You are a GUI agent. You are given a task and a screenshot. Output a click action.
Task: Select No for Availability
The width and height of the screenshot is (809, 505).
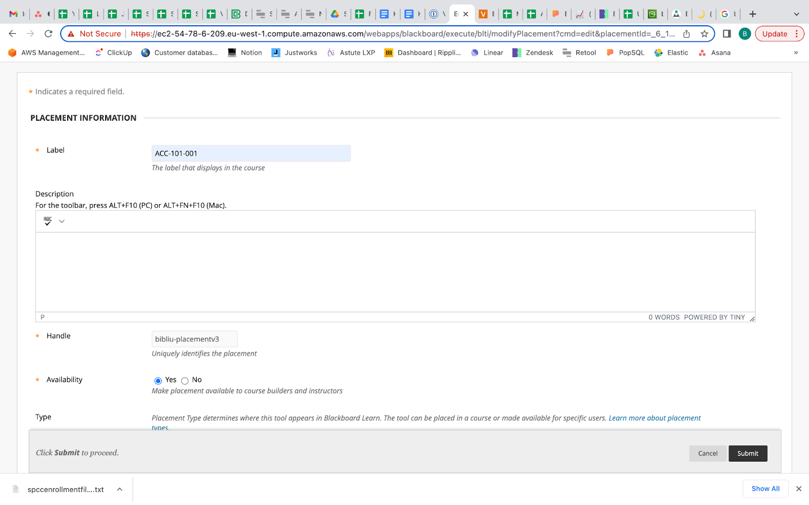185,381
